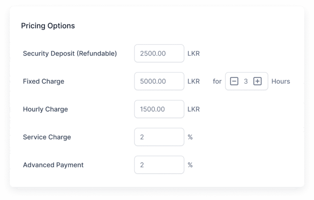
Task: Edit the Advanced Payment percentage field
Action: [159, 165]
